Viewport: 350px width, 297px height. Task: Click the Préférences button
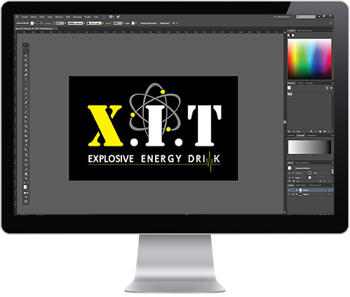(165, 23)
